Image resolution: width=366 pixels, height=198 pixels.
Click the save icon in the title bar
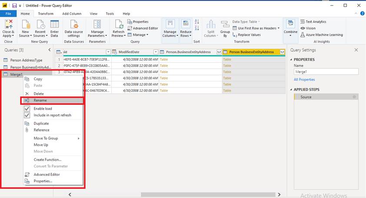click(14, 5)
